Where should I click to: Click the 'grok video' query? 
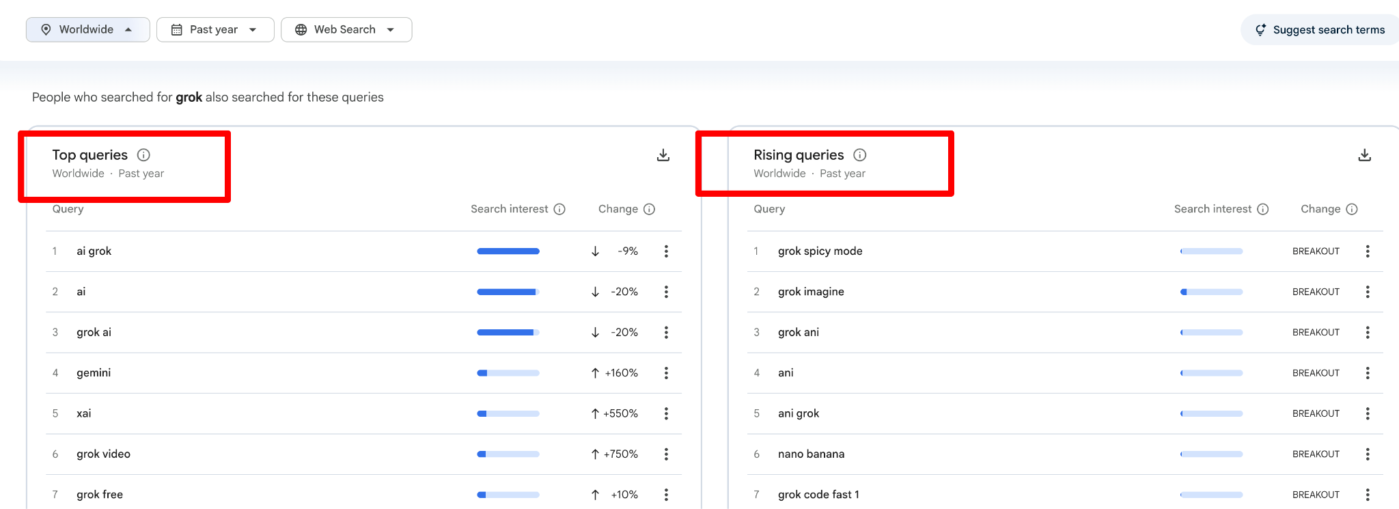[x=103, y=454]
